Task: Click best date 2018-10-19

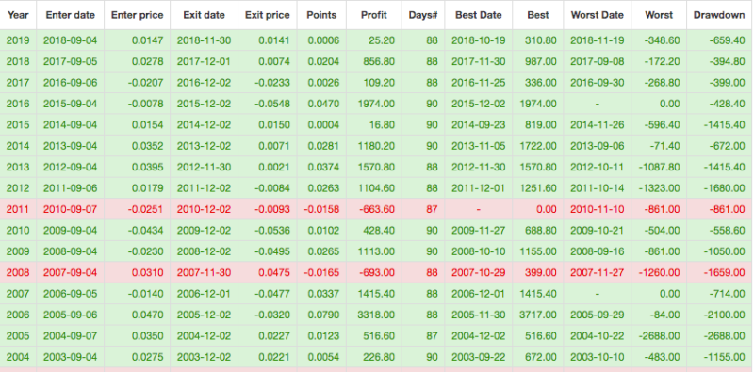Action: click(x=479, y=40)
